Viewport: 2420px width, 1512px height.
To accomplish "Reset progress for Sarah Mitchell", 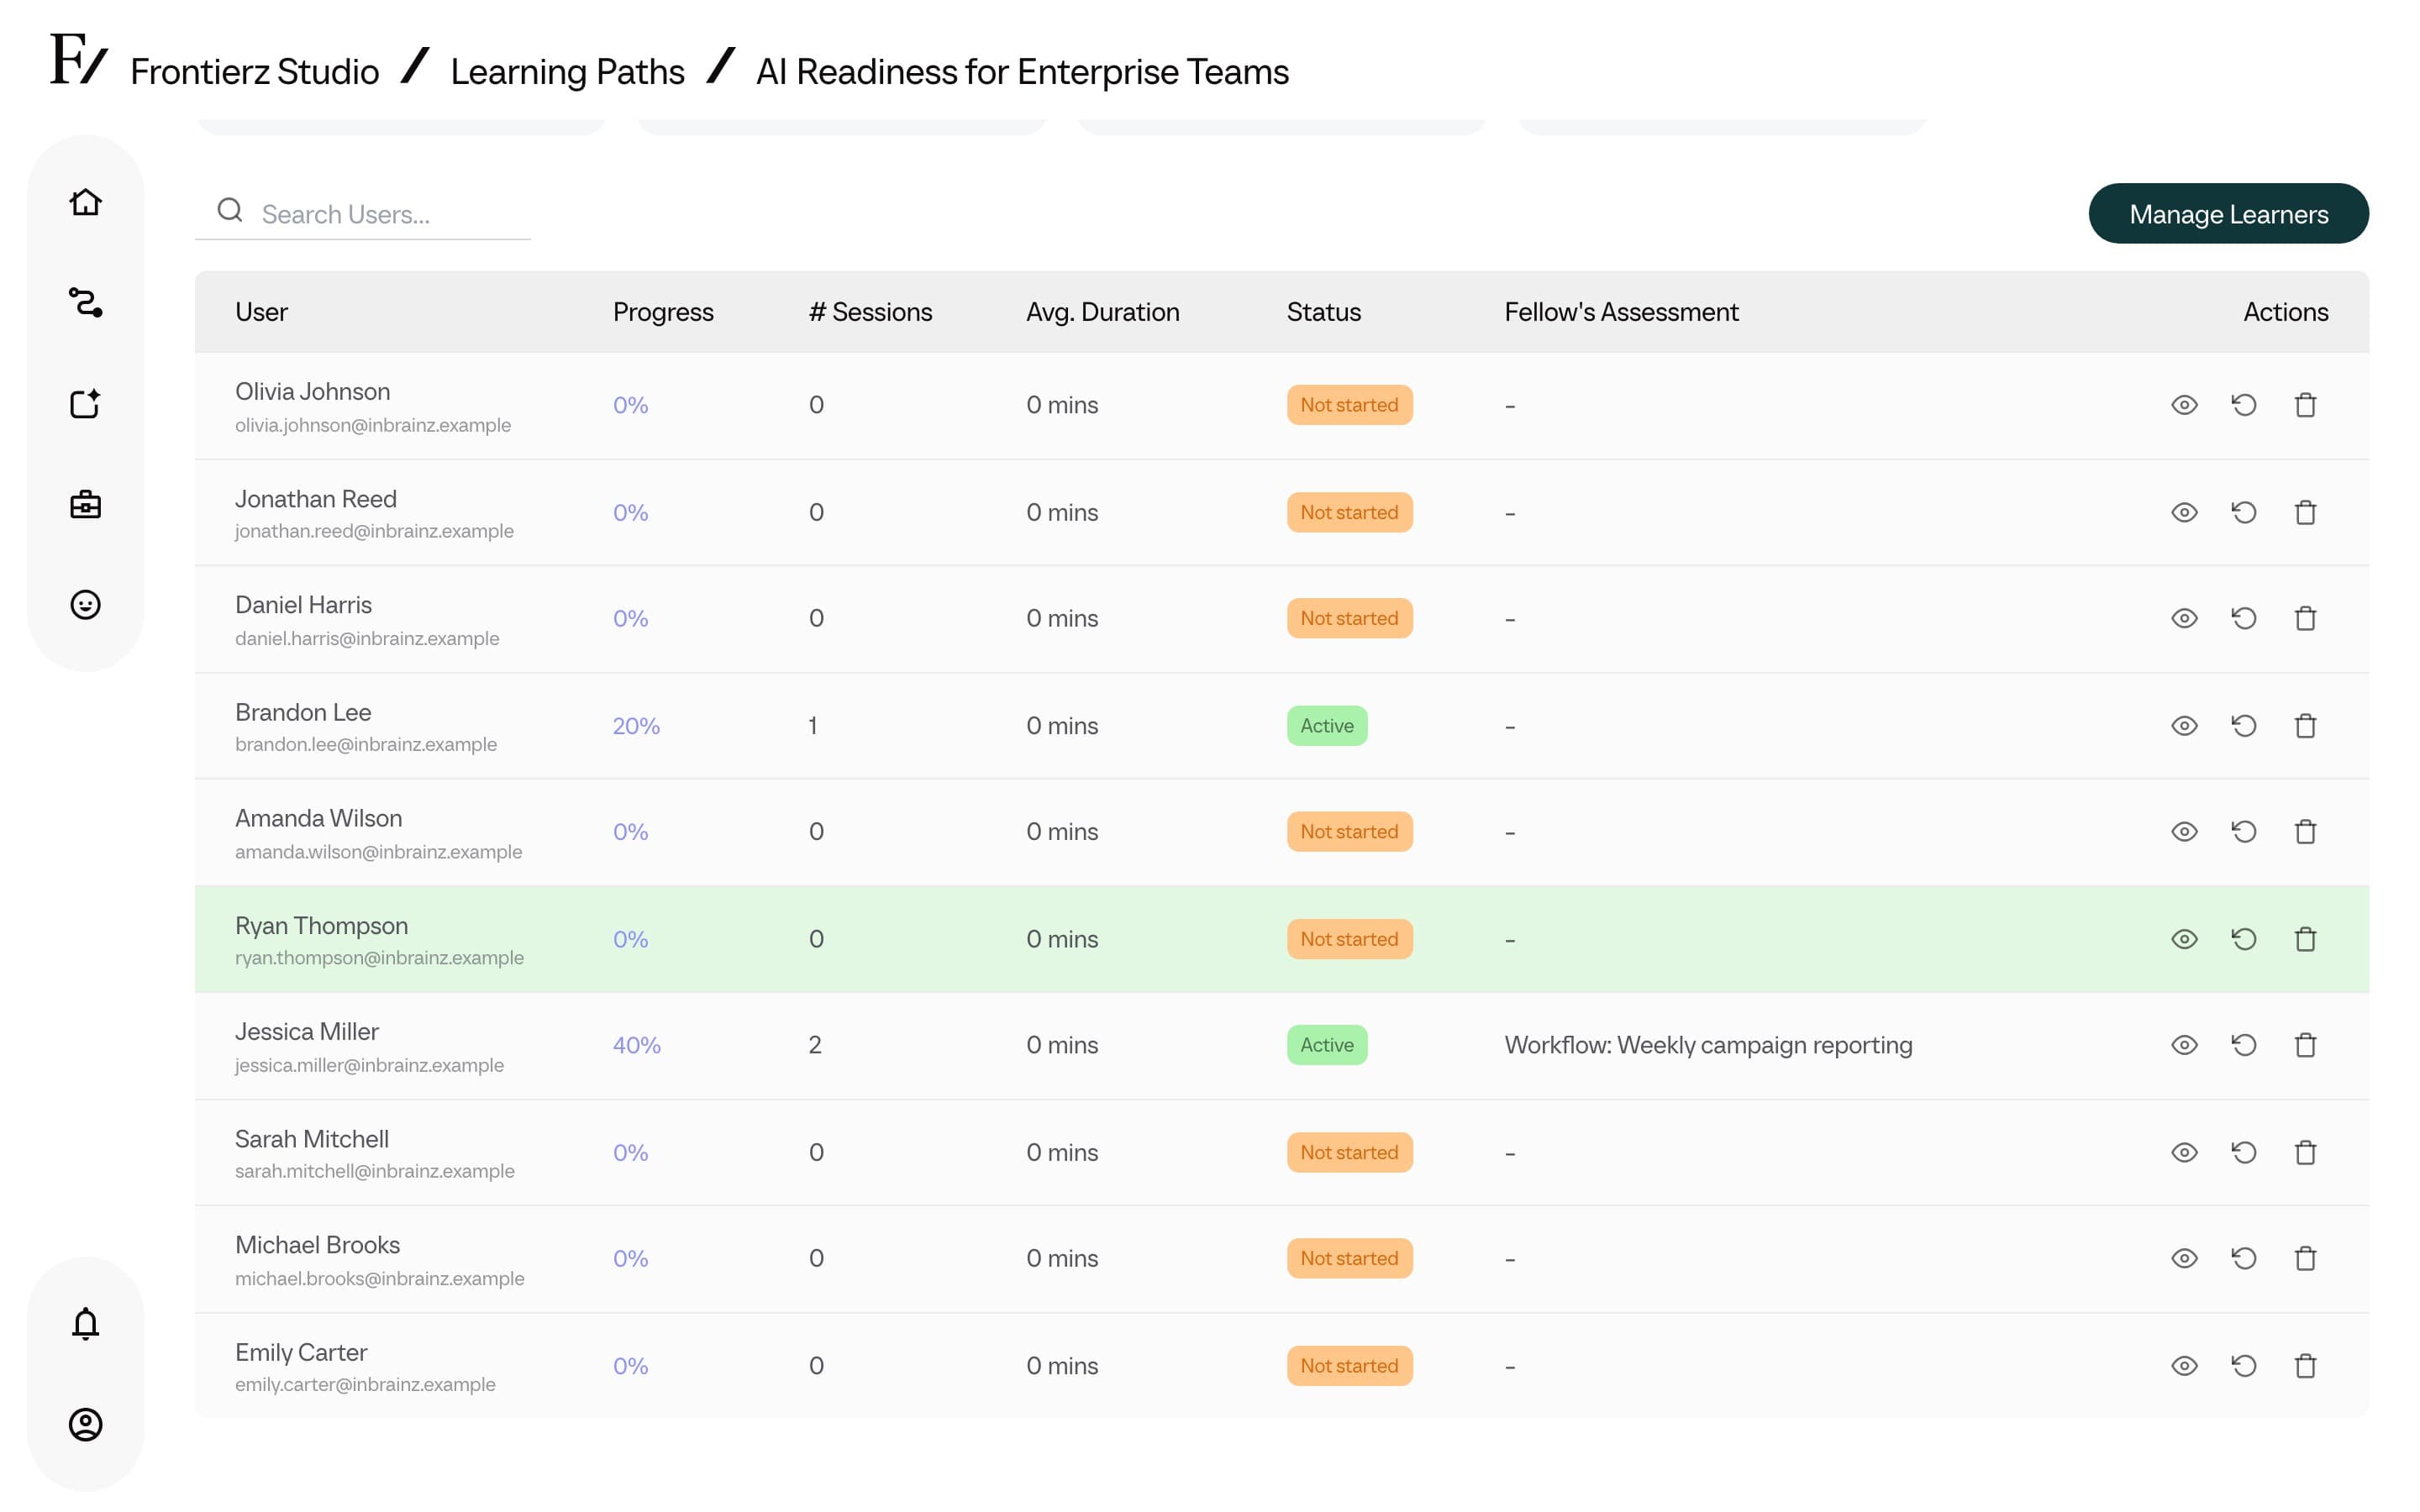I will (2244, 1152).
